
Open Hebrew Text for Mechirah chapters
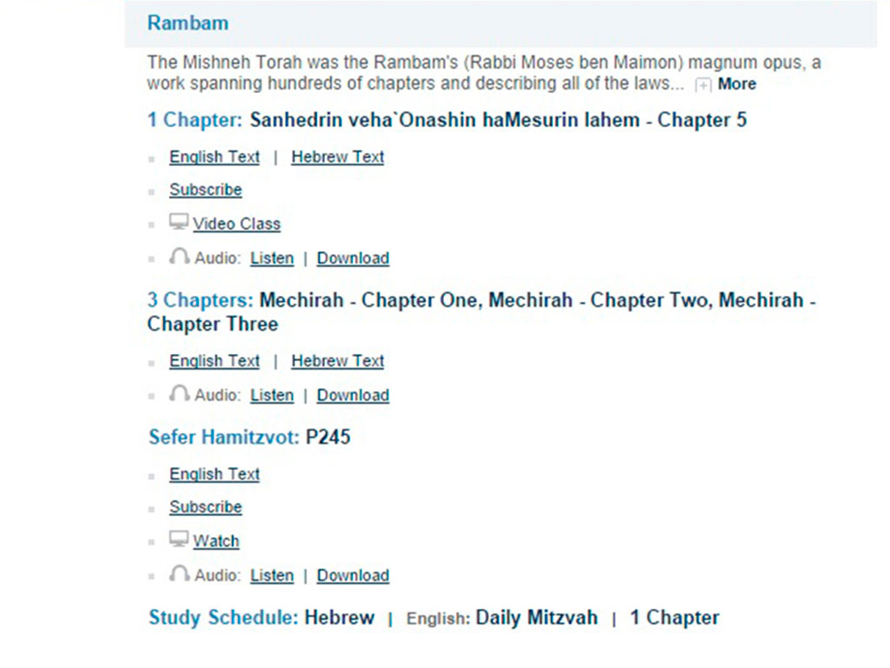click(x=338, y=361)
